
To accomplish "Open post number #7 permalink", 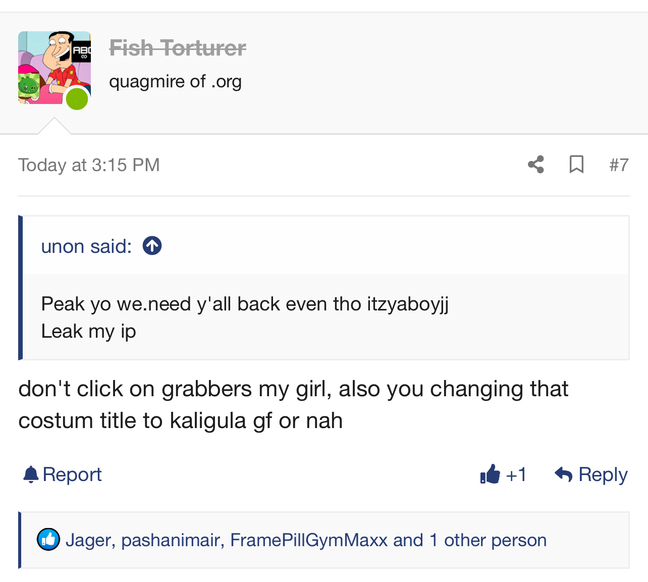I will [619, 165].
